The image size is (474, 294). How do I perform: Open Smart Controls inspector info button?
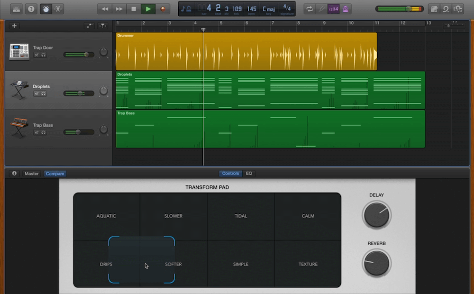tap(14, 173)
